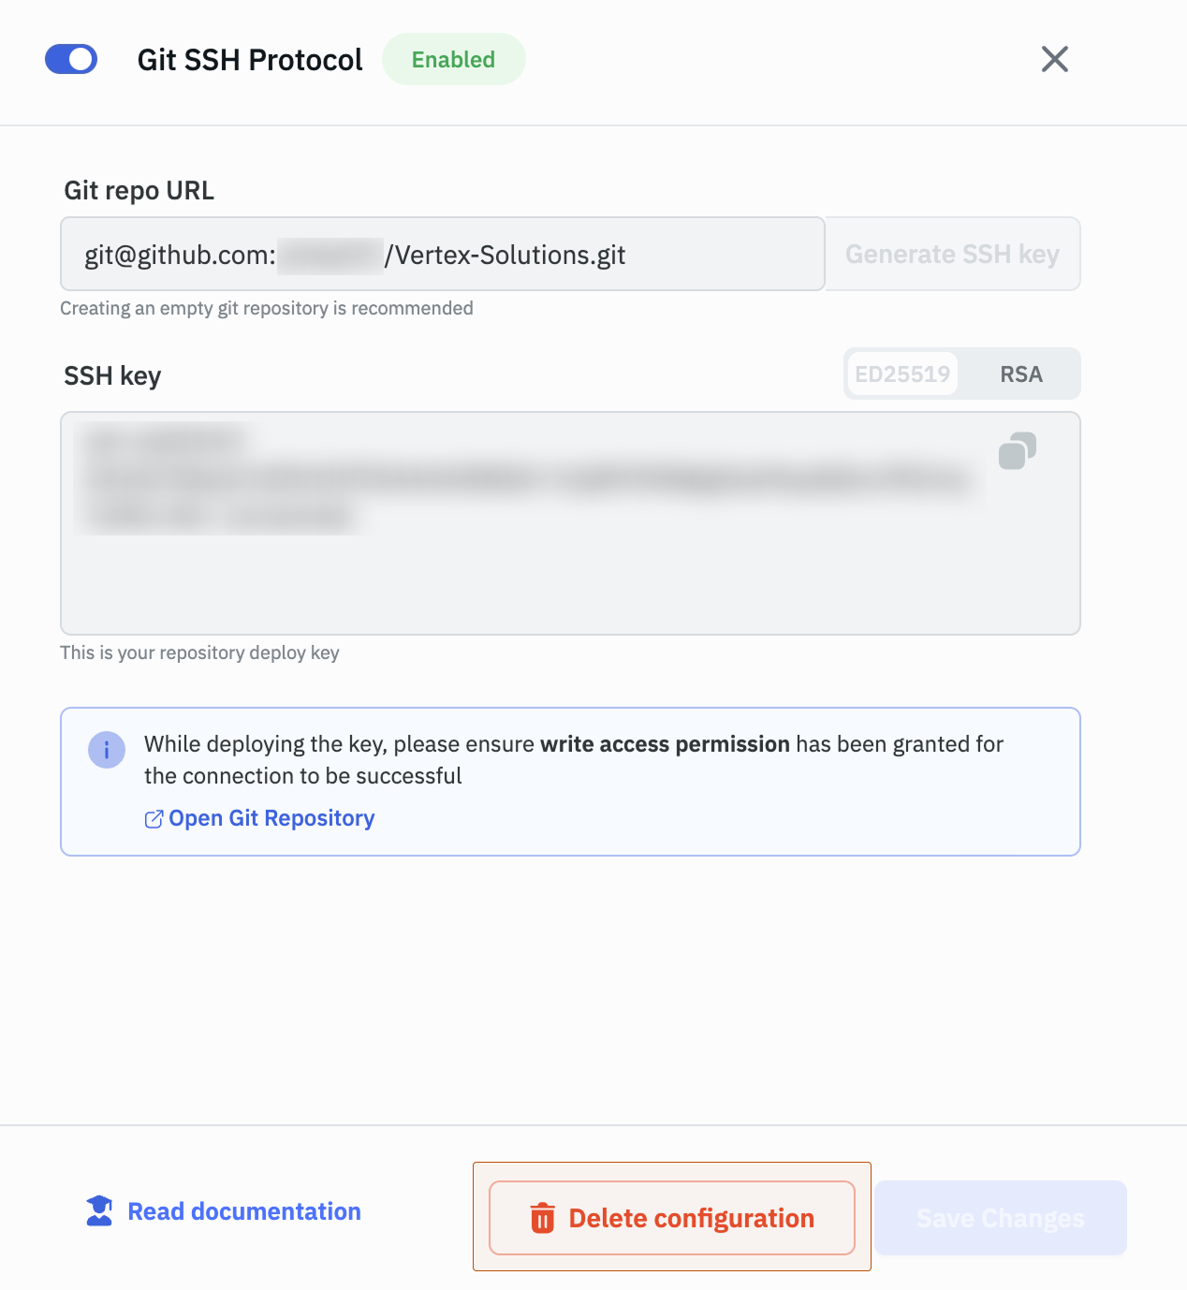Screen dimensions: 1187x1290
Task: Disable the Git SSH Protocol toggle
Action: pos(71,58)
